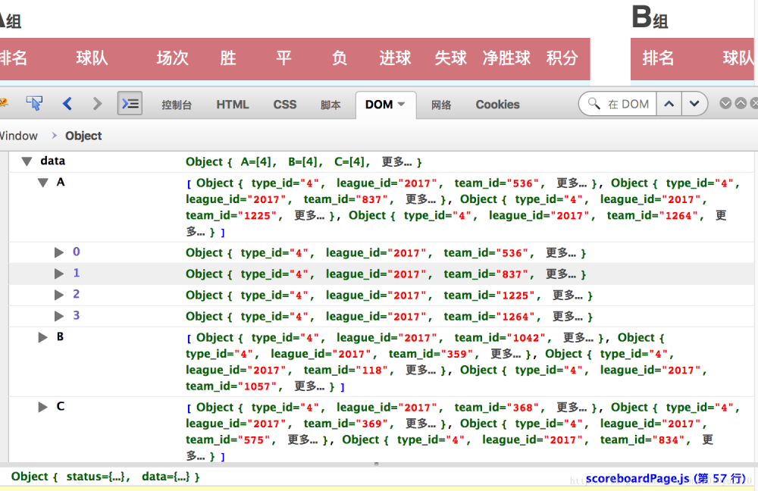
Task: Expand the B array node
Action: 43,337
